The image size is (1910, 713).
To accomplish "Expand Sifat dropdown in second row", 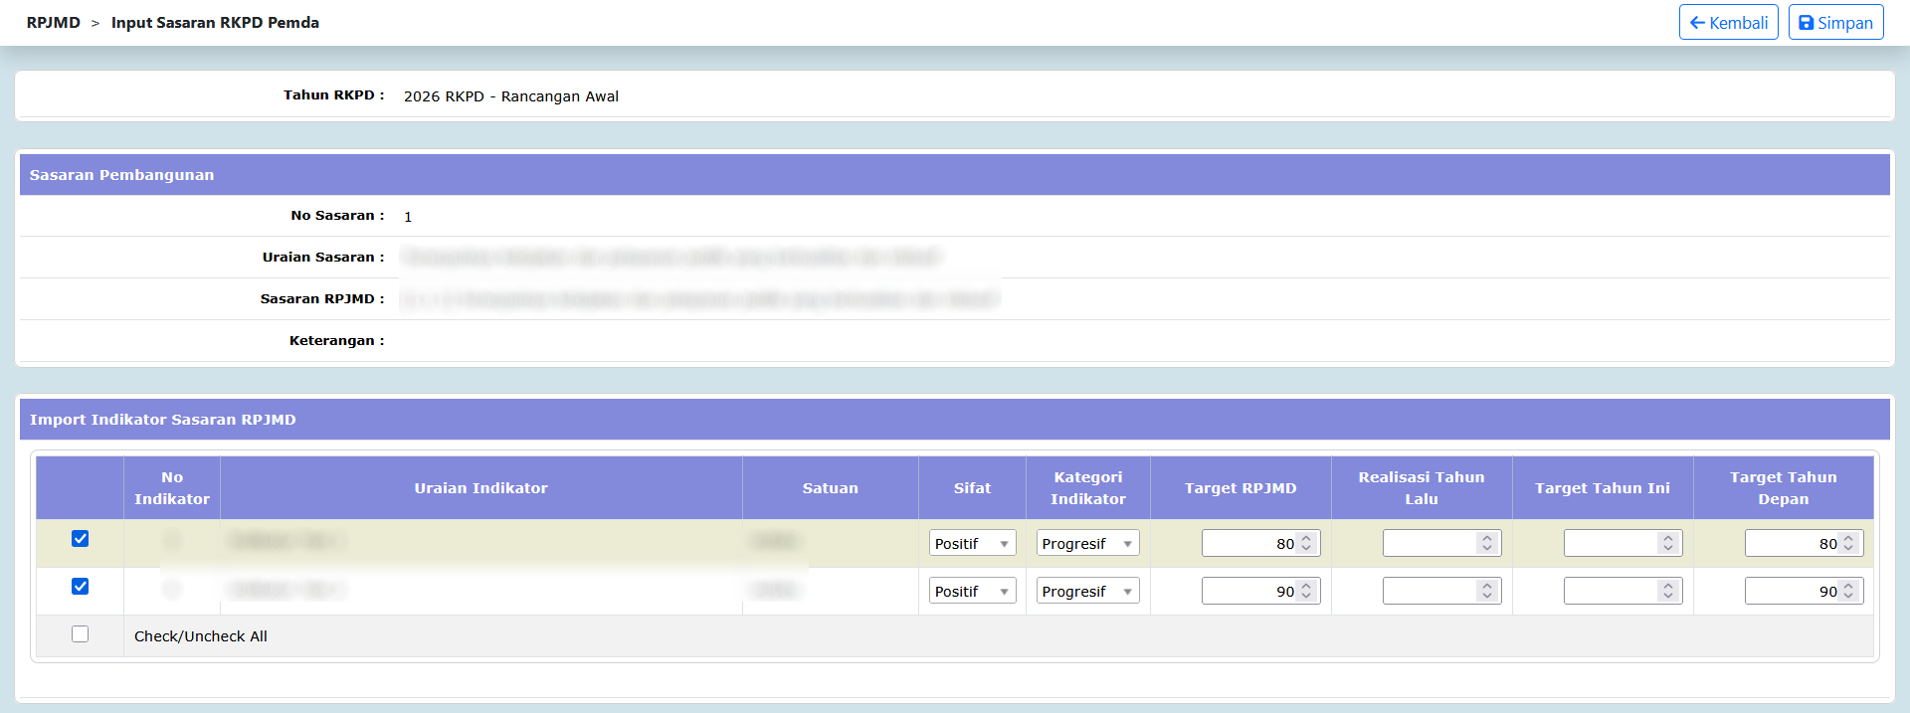I will [x=972, y=592].
